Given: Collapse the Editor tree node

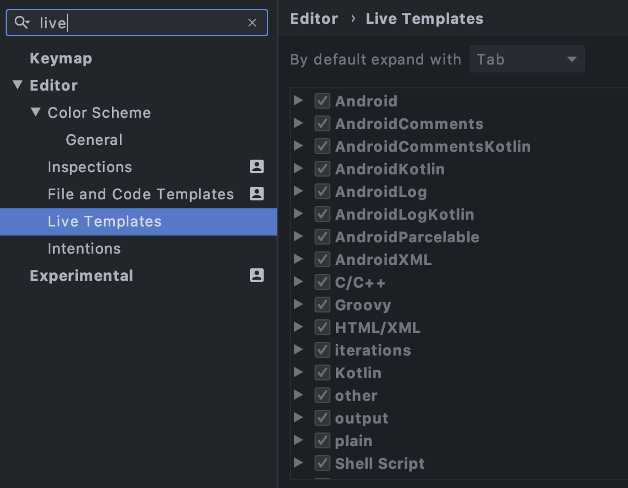Looking at the screenshot, I should [x=17, y=85].
